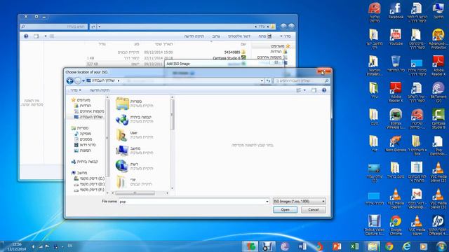
Task: Open Google Chrome desktop shortcut
Action: (396, 225)
